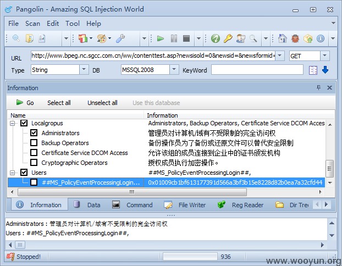
Task: Open the Help menu
Action: 93,23
